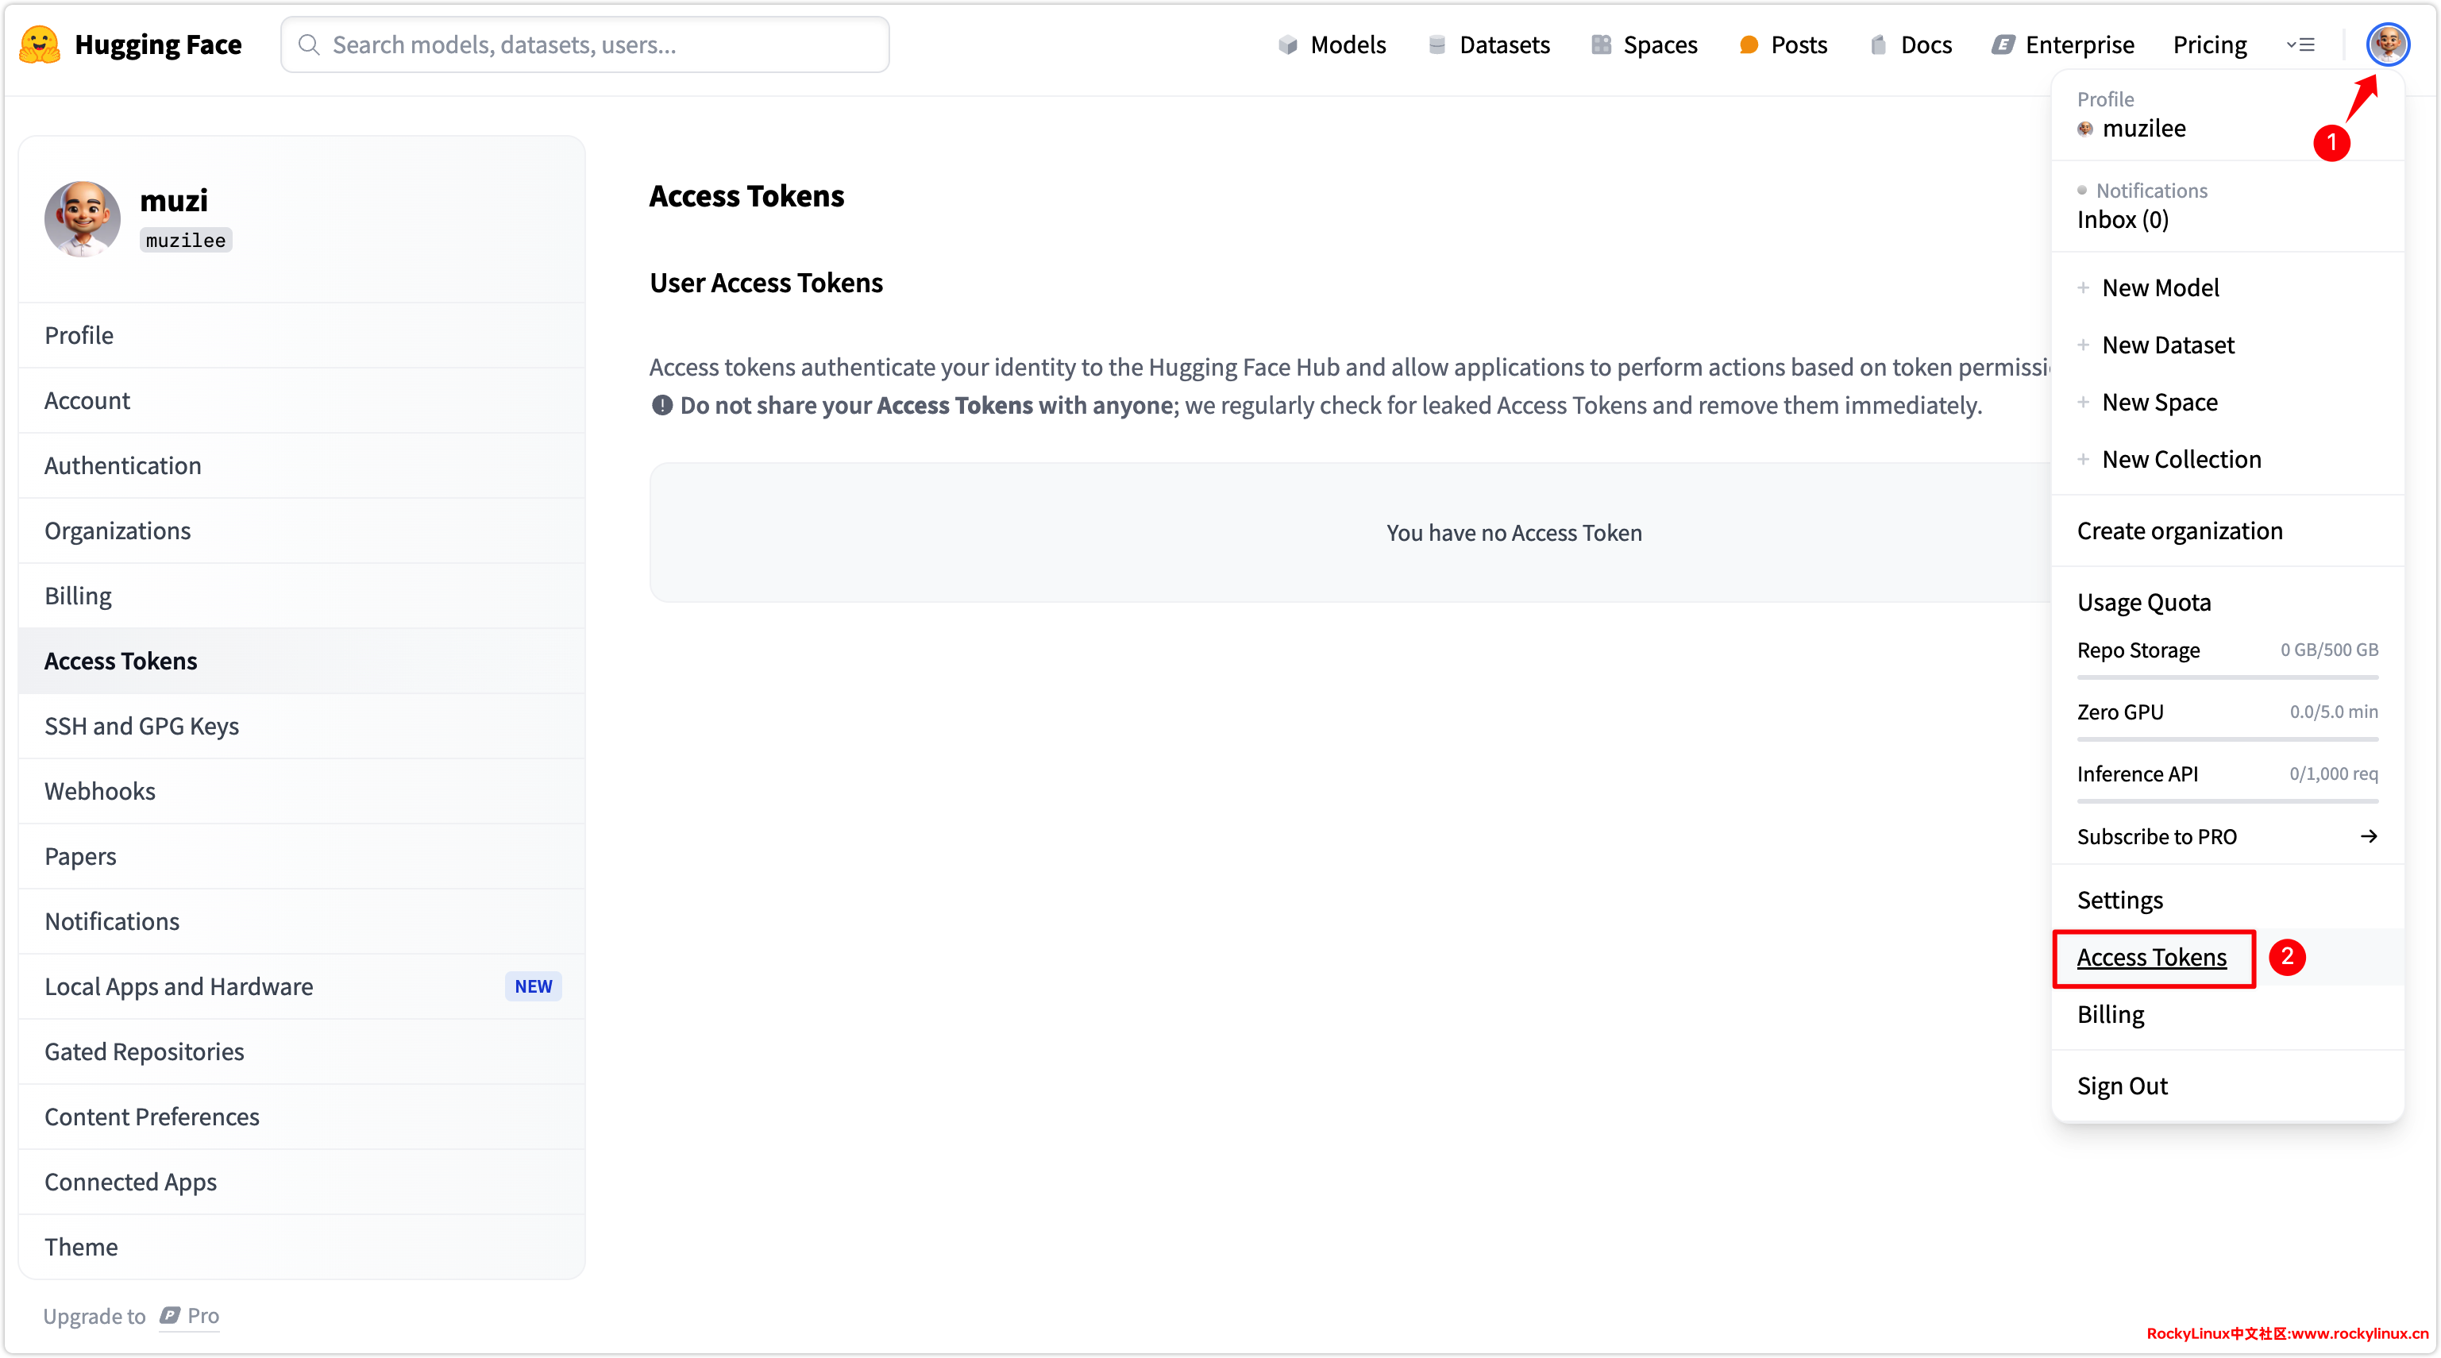Click the user avatar in navbar
This screenshot has height=1358, width=2441.
(x=2386, y=44)
